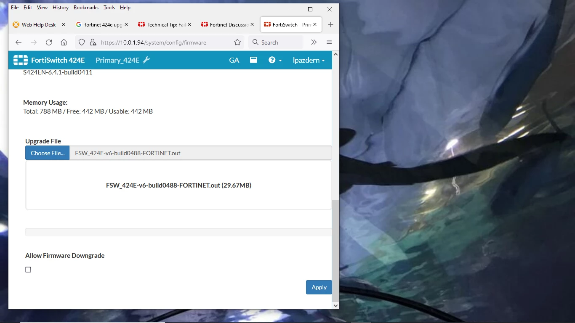
Task: Go forward one page in Firefox
Action: [x=34, y=42]
